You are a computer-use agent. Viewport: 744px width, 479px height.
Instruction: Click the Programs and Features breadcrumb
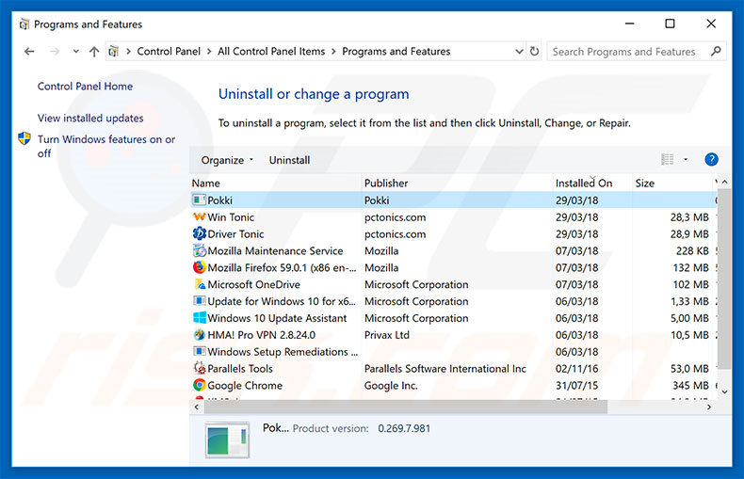[396, 51]
